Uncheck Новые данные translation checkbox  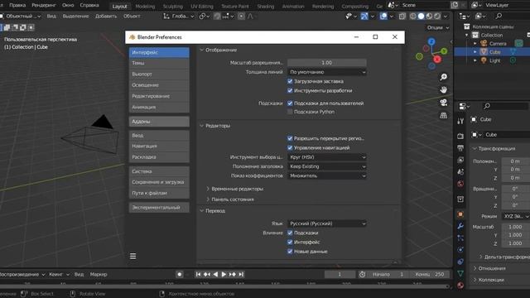290,252
